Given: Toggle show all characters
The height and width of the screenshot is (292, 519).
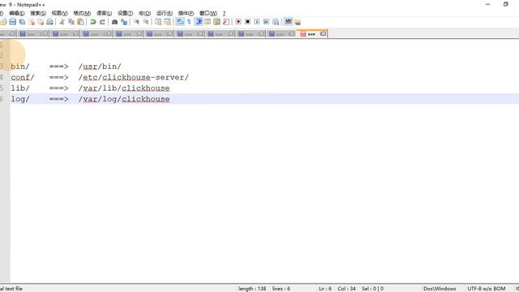Looking at the screenshot, I should point(189,22).
